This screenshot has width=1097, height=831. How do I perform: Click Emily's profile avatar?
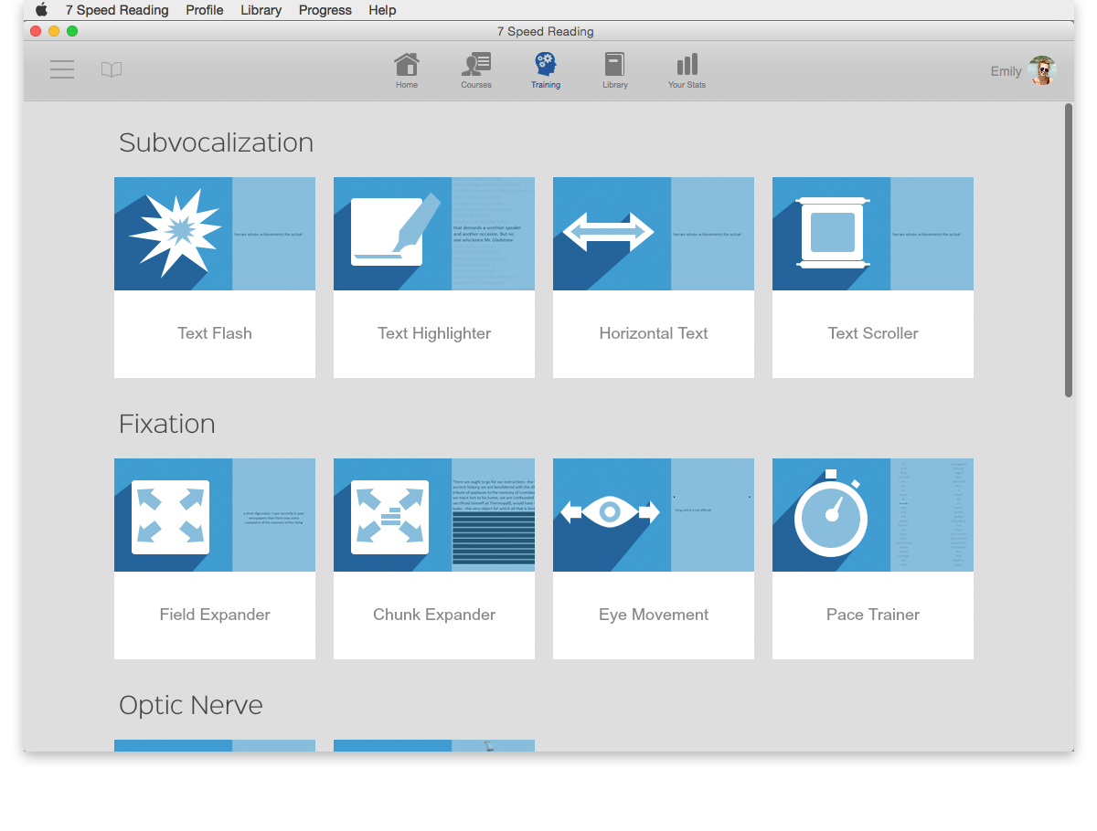click(x=1042, y=70)
